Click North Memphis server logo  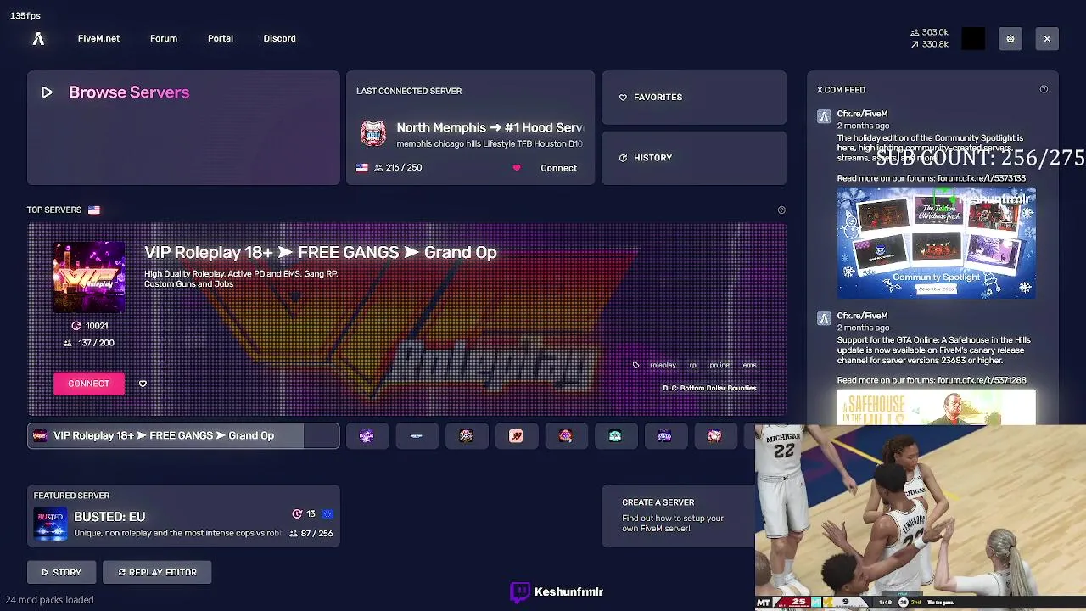point(373,134)
